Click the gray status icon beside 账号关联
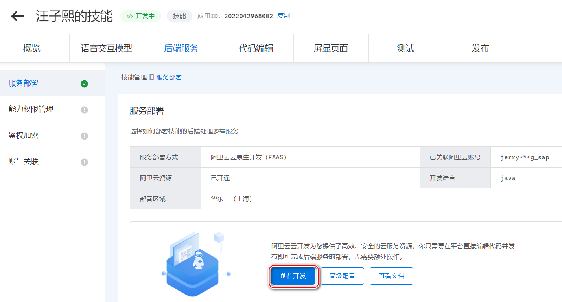The image size is (562, 302). pyautogui.click(x=84, y=162)
